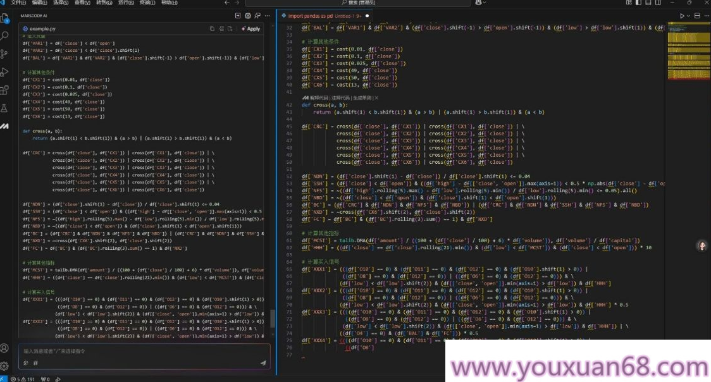Viewport: 711px width, 382px height.
Task: Toggle the secondary side bar
Action: click(x=658, y=3)
